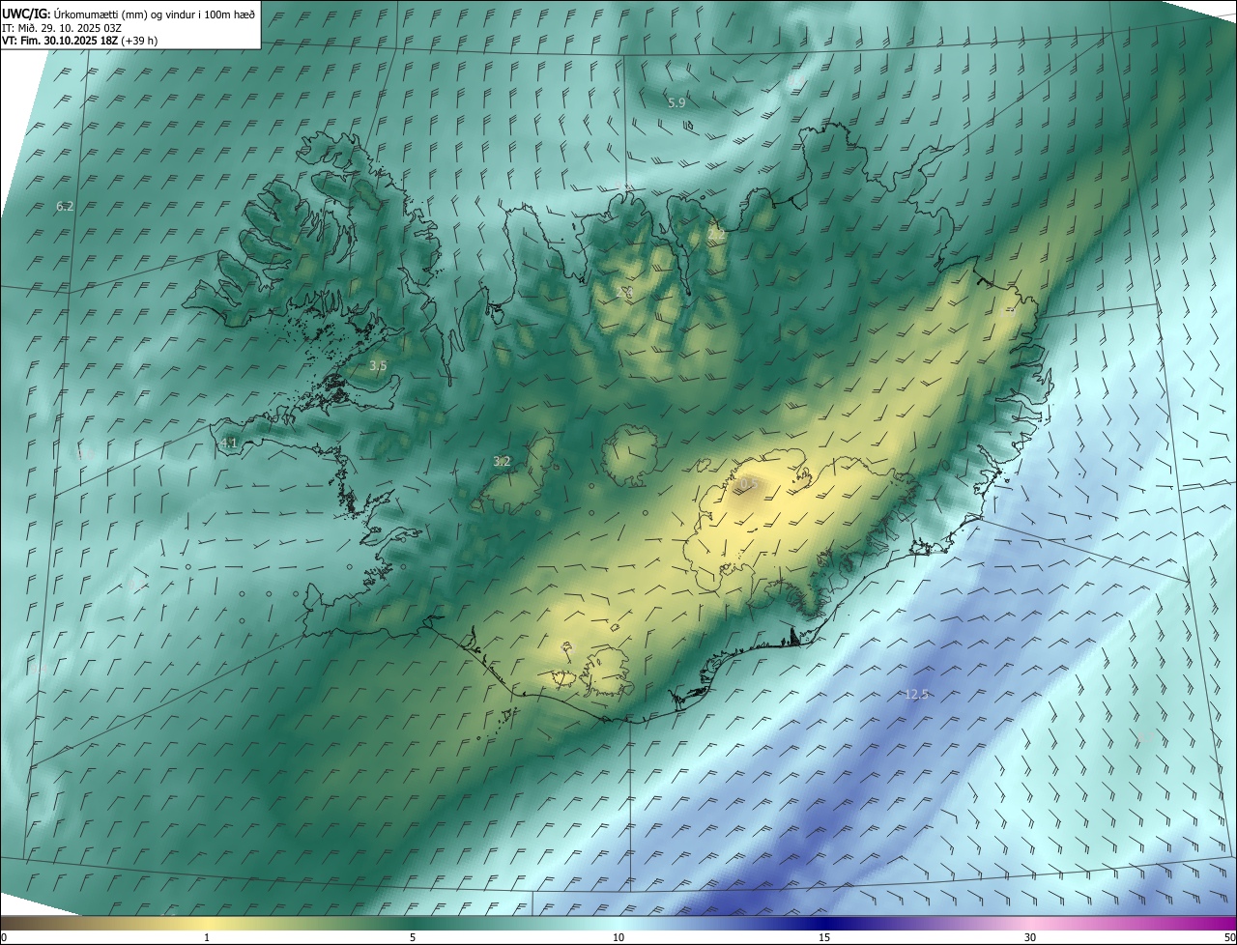Click the 5.9 value label on the map
This screenshot has width=1237, height=945.
pos(676,102)
